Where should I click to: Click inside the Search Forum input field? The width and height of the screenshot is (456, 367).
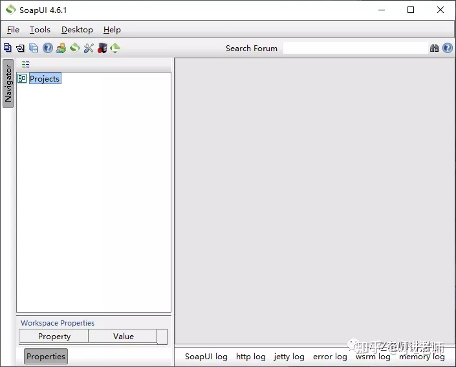pos(355,48)
